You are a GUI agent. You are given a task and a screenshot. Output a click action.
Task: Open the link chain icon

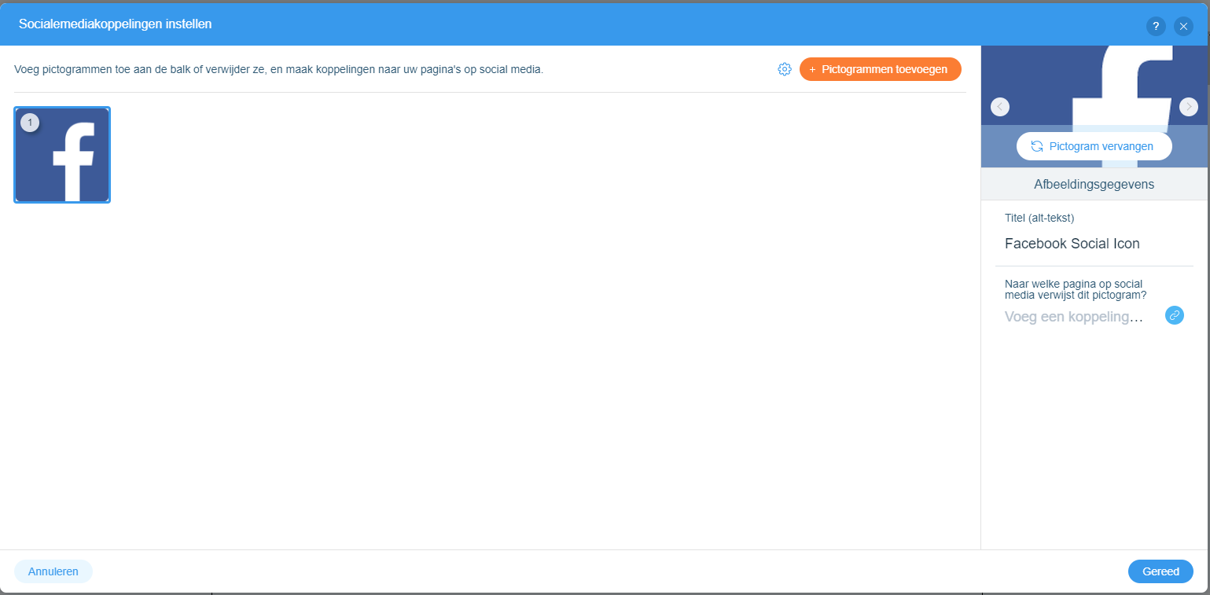[1175, 315]
